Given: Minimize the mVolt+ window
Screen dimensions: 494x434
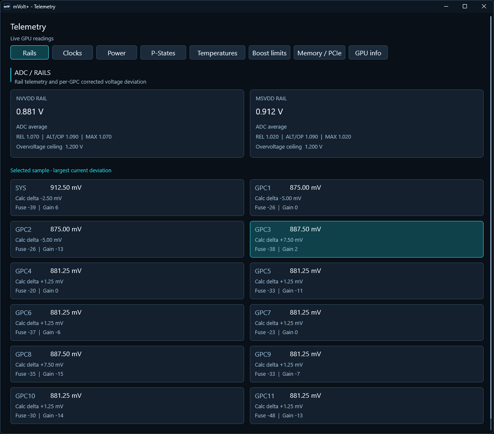Looking at the screenshot, I should click(446, 6).
